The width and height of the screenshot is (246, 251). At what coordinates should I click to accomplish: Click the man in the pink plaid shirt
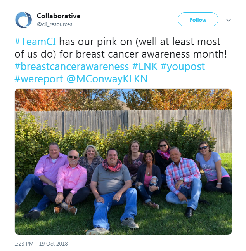[183, 179]
